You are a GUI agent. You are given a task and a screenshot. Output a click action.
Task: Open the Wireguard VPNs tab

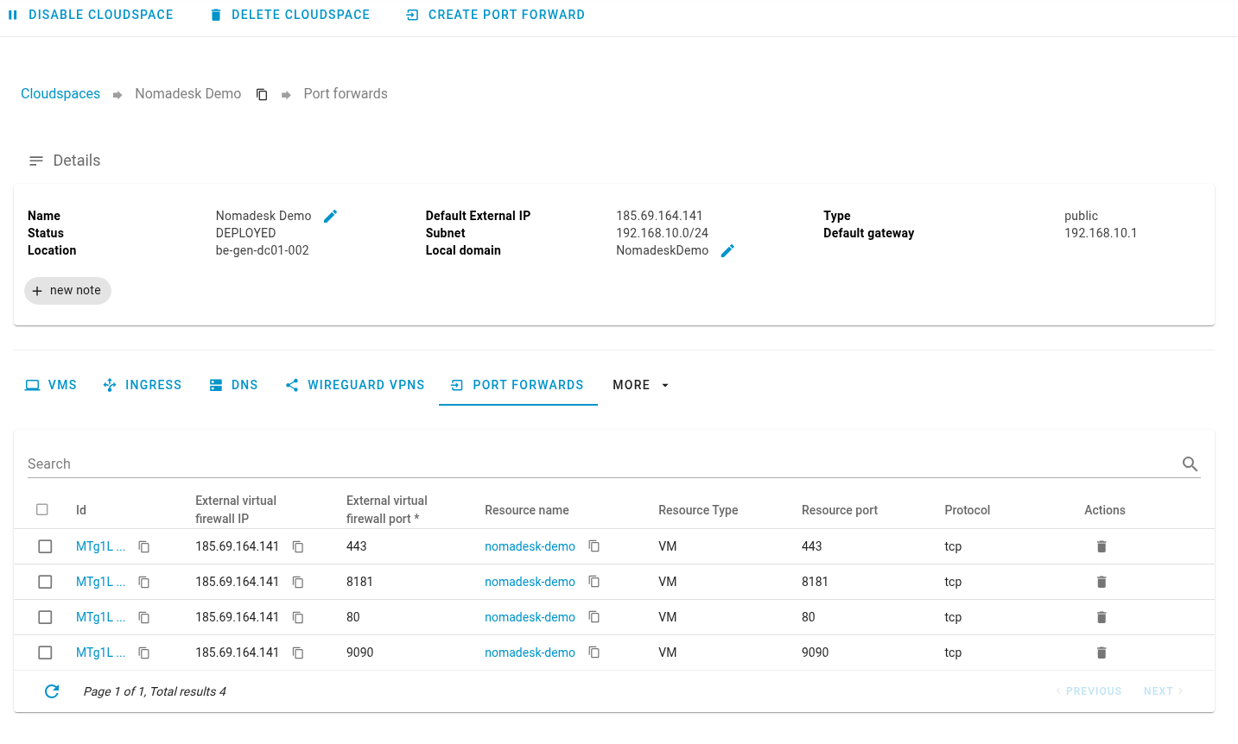pos(355,385)
